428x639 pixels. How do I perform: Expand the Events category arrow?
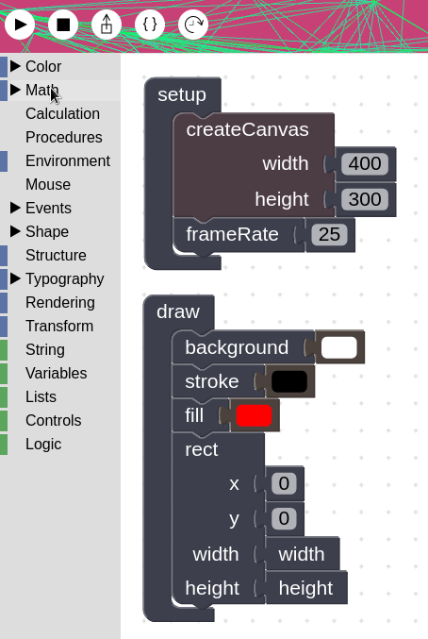coord(15,208)
